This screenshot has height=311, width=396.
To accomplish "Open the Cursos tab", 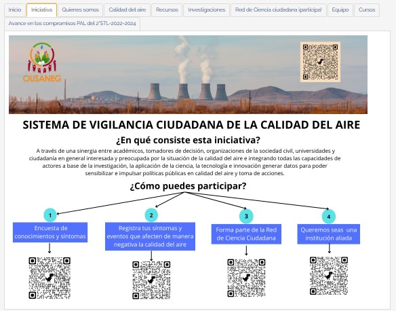I will [367, 10].
